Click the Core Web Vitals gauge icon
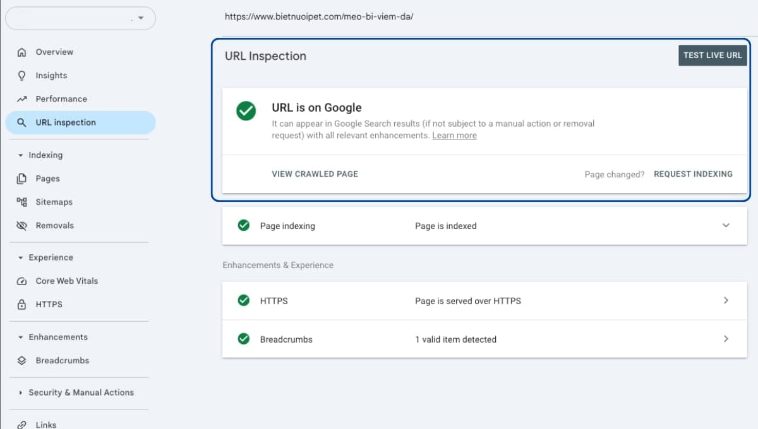 pyautogui.click(x=22, y=281)
